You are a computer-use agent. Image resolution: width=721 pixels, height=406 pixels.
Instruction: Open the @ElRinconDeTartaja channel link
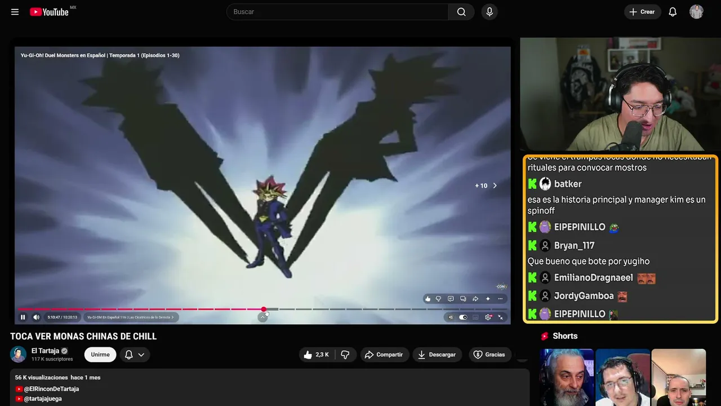(51, 389)
